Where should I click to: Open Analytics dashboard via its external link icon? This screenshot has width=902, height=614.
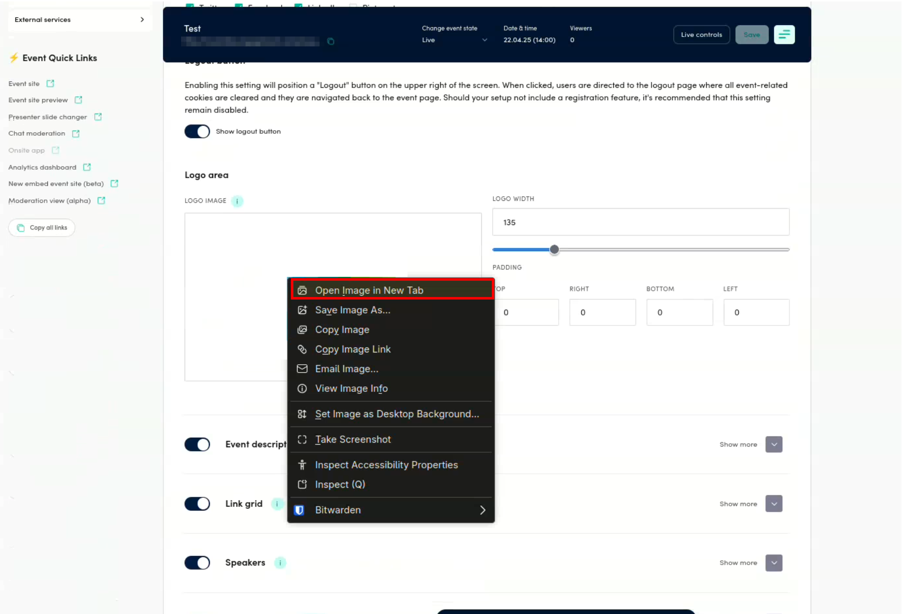[87, 167]
